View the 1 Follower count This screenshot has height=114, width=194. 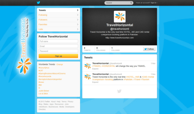click(116, 49)
